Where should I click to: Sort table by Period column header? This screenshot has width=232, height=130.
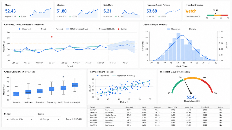pyautogui.click(x=93, y=107)
